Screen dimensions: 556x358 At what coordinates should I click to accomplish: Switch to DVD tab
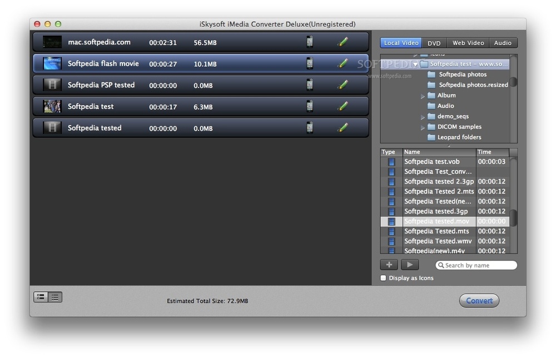point(434,43)
